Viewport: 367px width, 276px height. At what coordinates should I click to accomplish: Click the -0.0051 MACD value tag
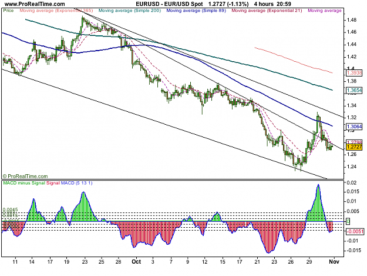pyautogui.click(x=355, y=232)
